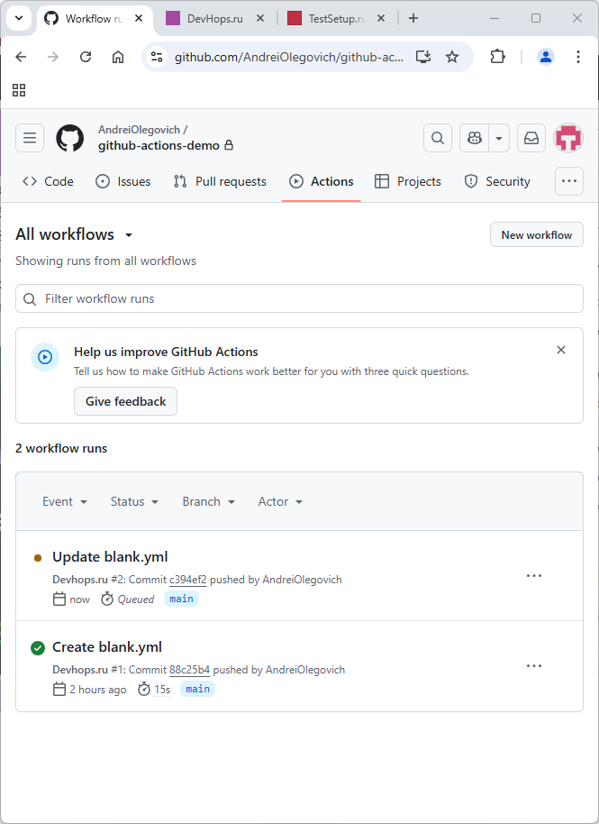The image size is (599, 824).
Task: Click the green success status icon
Action: coord(38,648)
